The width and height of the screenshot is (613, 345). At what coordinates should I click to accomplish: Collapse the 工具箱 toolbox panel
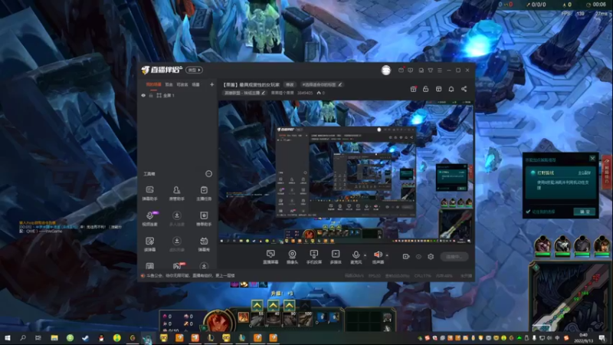208,174
